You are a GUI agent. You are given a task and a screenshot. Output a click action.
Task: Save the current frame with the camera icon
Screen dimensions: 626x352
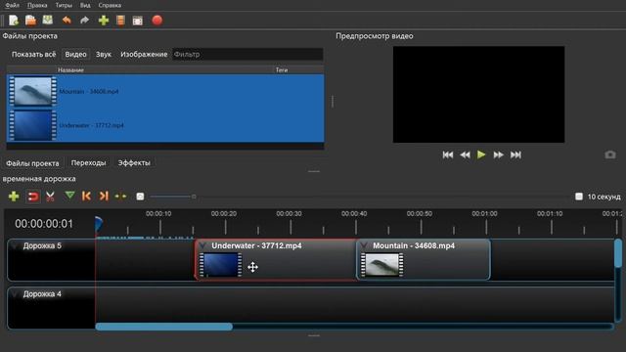coord(610,154)
